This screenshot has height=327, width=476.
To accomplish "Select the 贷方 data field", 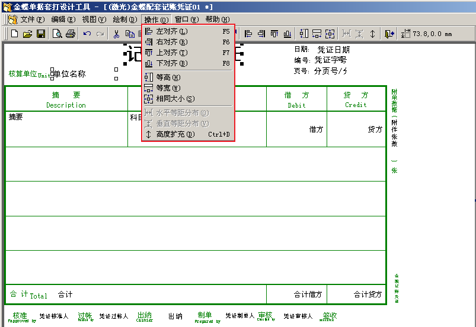I will [375, 129].
